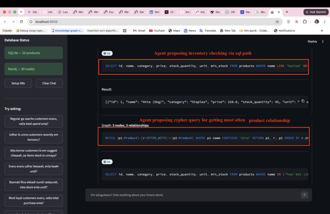The width and height of the screenshot is (330, 214).
Task: Switch to the X (Twitter) tab
Action: [170, 12]
